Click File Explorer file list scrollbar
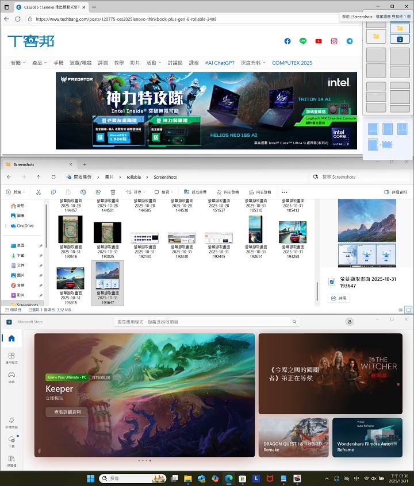 click(317, 291)
